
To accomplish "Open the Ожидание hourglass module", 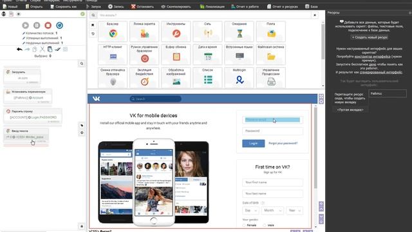I will pos(239,32).
